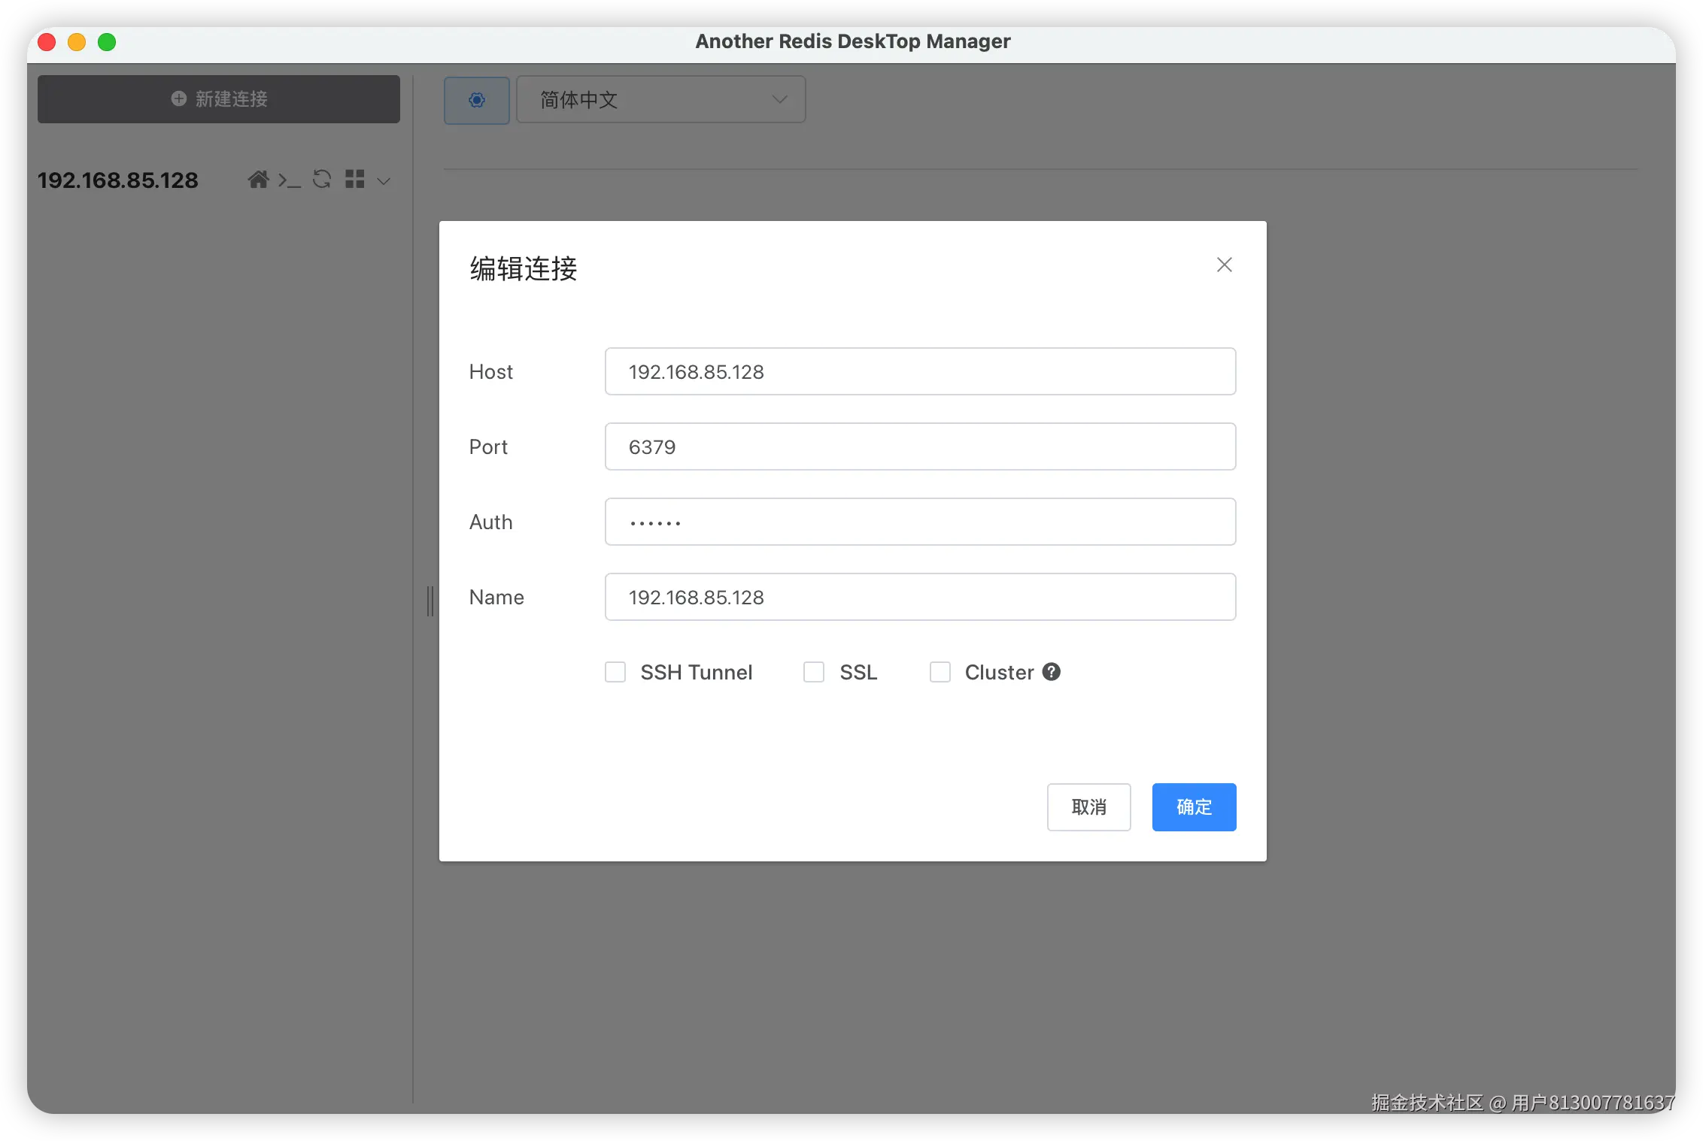
Task: Enable the SSH Tunnel checkbox
Action: coord(615,672)
